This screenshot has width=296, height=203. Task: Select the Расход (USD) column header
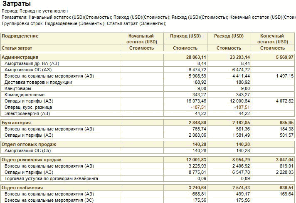[x=229, y=36]
